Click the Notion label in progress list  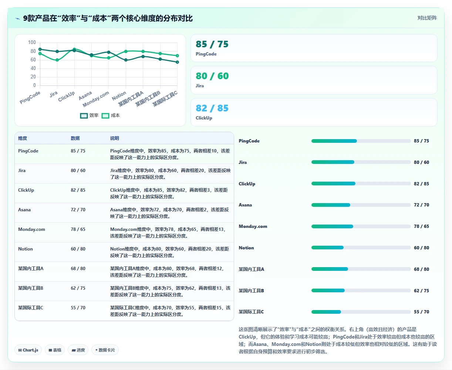(x=246, y=248)
